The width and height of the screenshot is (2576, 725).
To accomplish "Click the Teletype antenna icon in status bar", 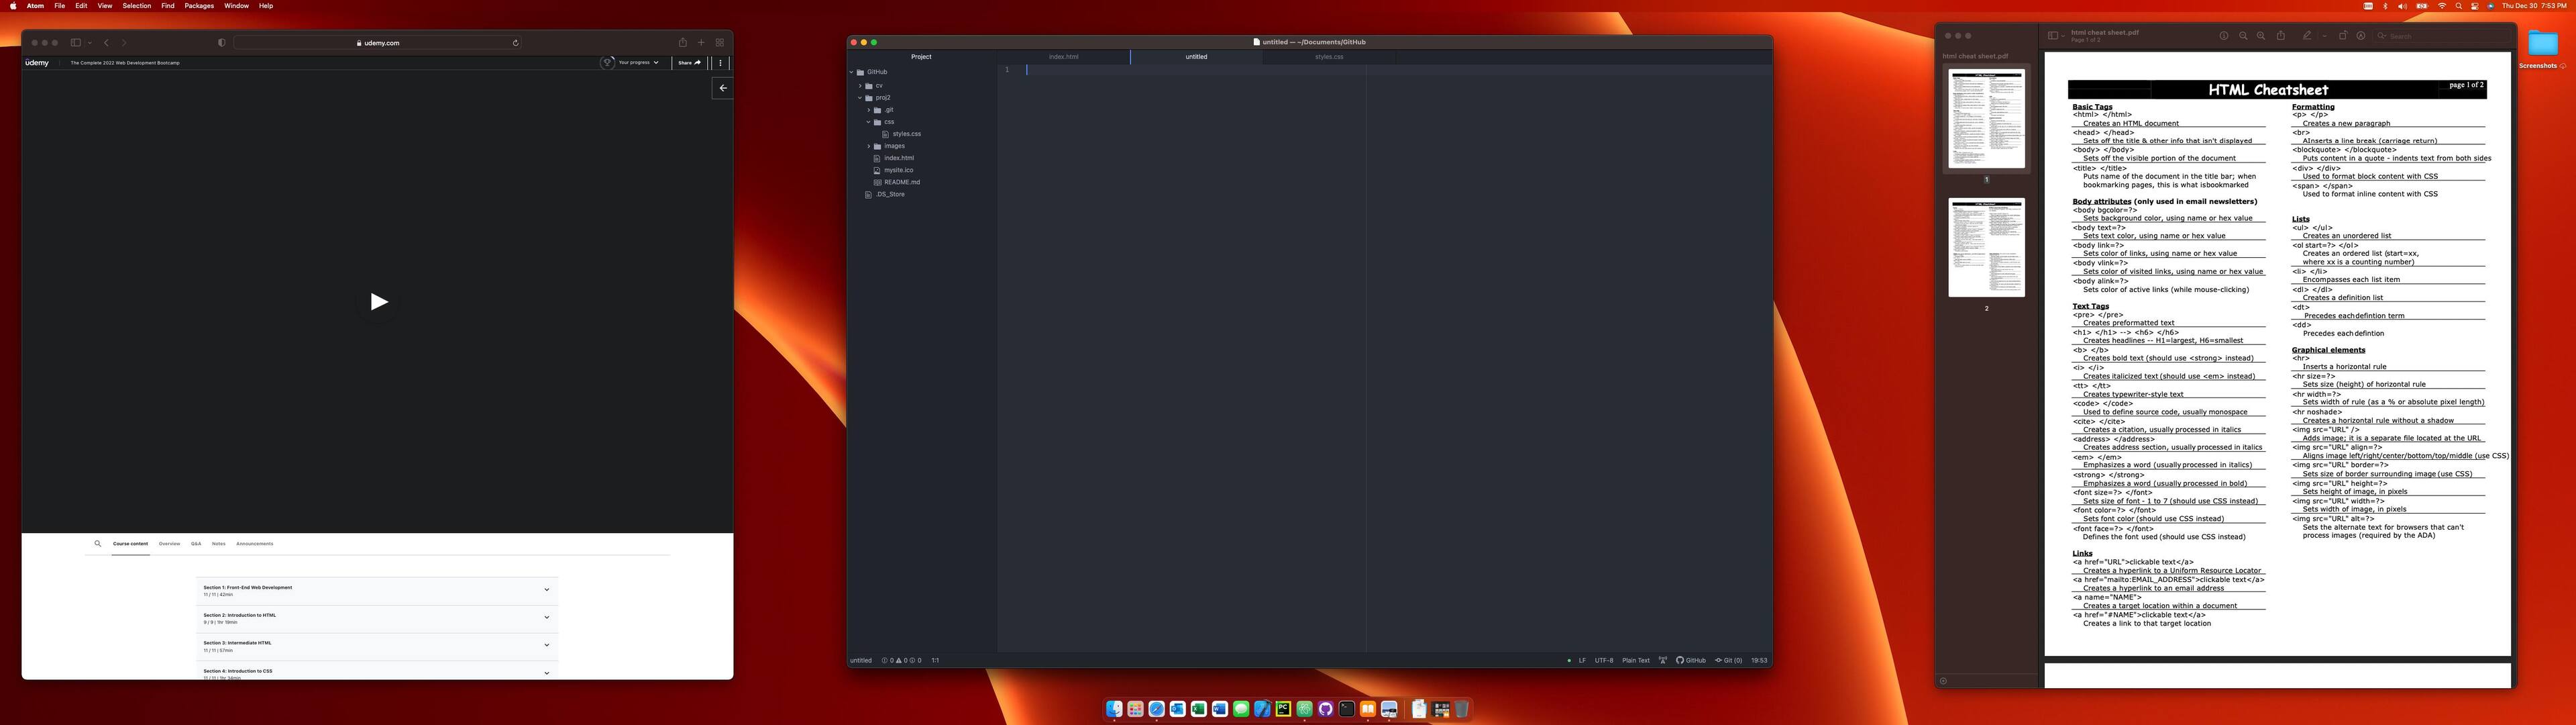I will 1663,660.
